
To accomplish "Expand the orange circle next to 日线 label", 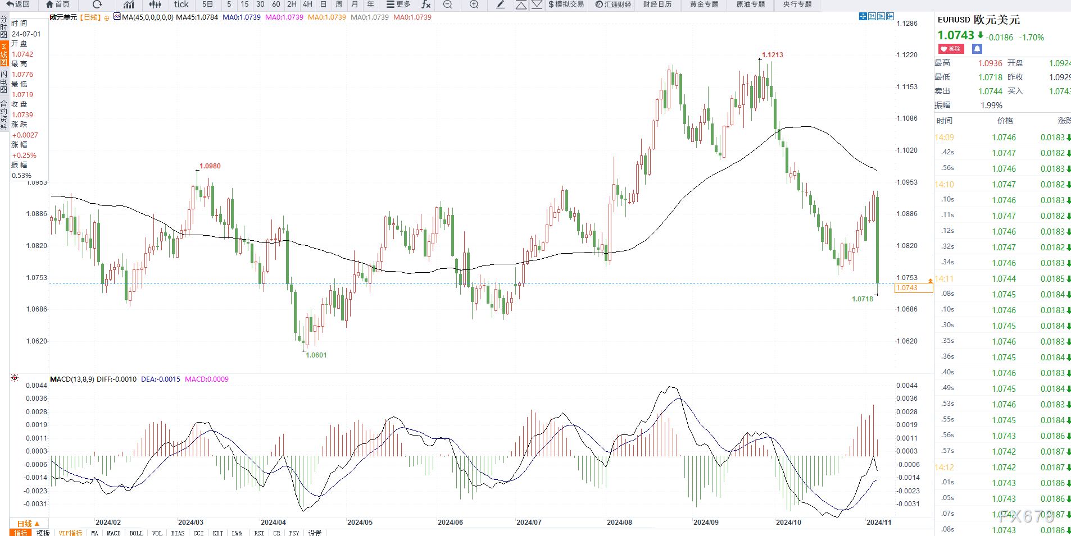I will click(x=107, y=18).
